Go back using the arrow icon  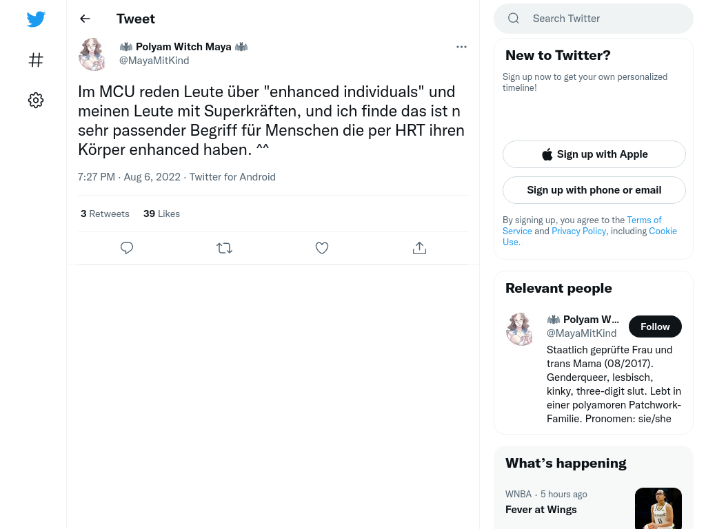coord(85,19)
